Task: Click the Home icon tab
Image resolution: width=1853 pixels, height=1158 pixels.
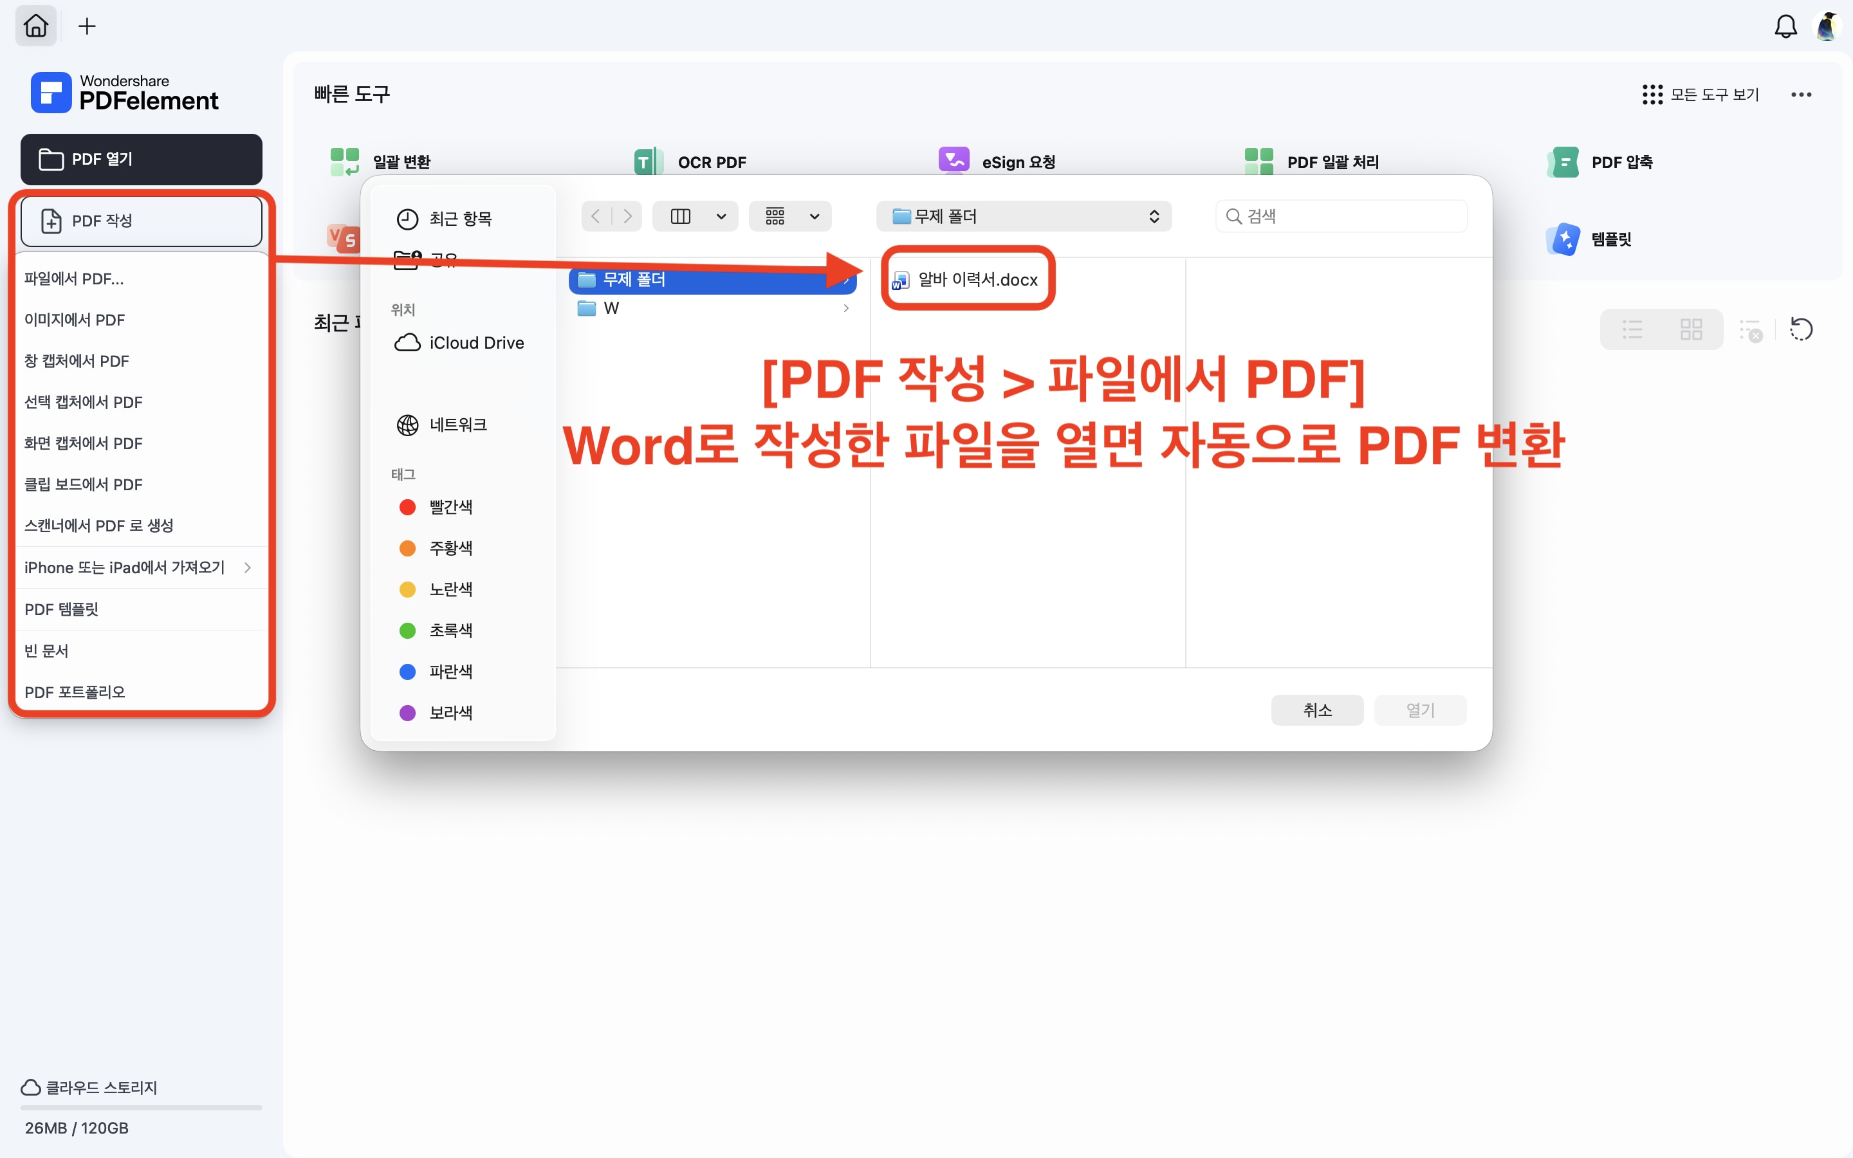Action: point(35,26)
